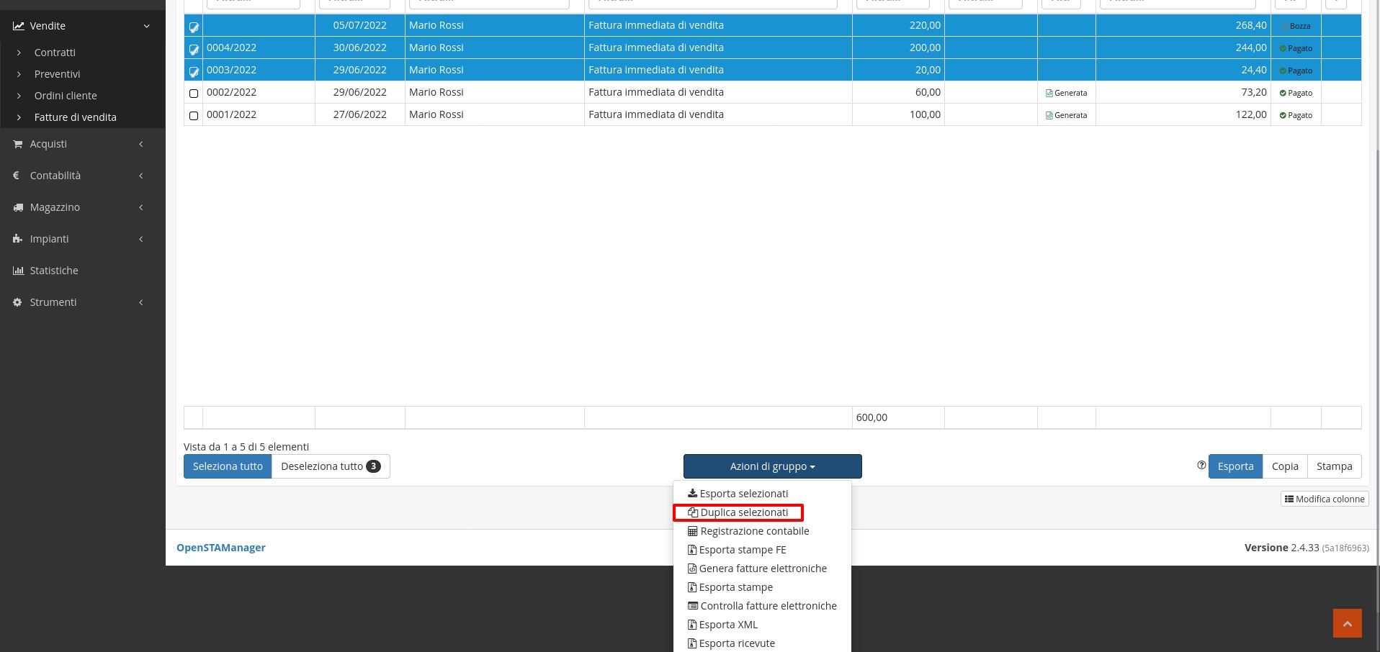
Task: Click the Contabilità euro icon
Action: (x=17, y=176)
